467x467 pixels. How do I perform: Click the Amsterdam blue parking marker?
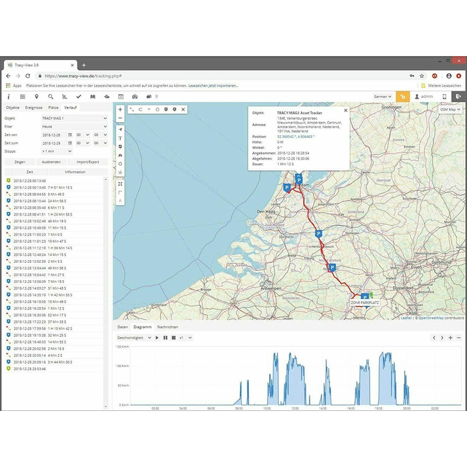point(299,179)
